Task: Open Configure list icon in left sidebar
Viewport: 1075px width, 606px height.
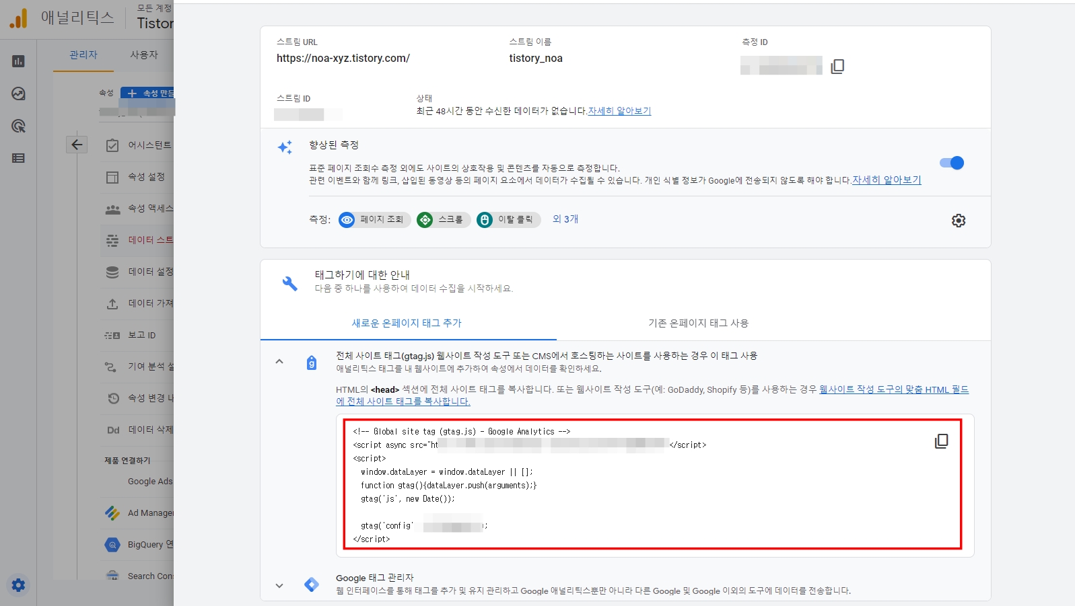Action: tap(18, 158)
